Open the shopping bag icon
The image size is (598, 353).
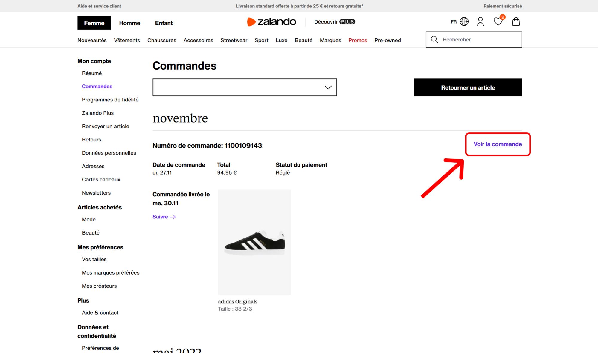pyautogui.click(x=516, y=21)
